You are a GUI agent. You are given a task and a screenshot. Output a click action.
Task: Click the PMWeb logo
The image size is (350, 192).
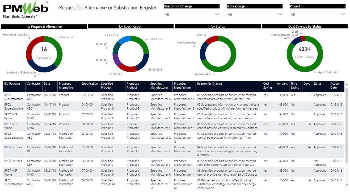(26, 10)
